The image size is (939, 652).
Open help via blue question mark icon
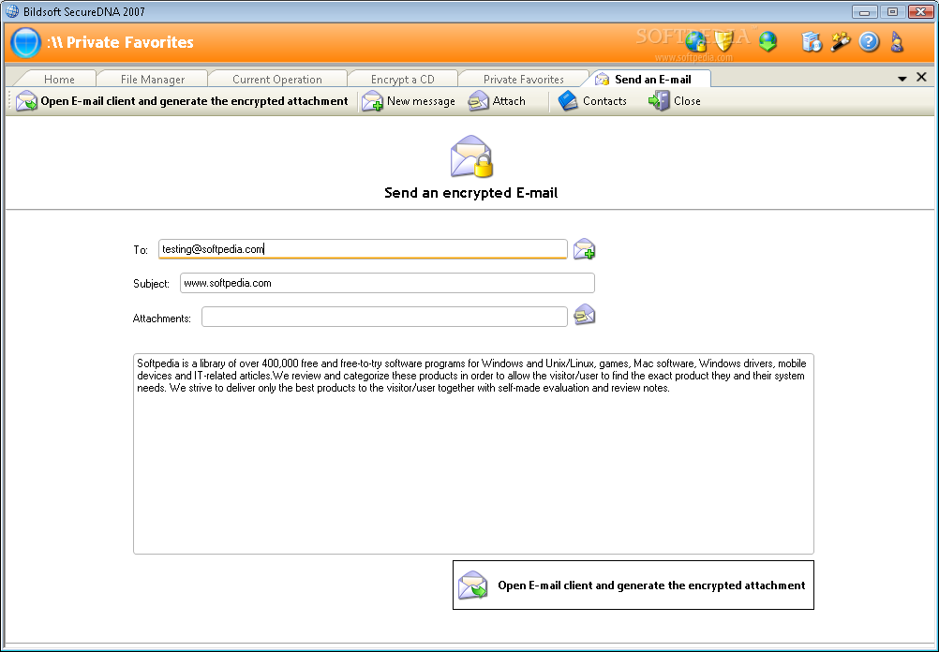point(869,42)
